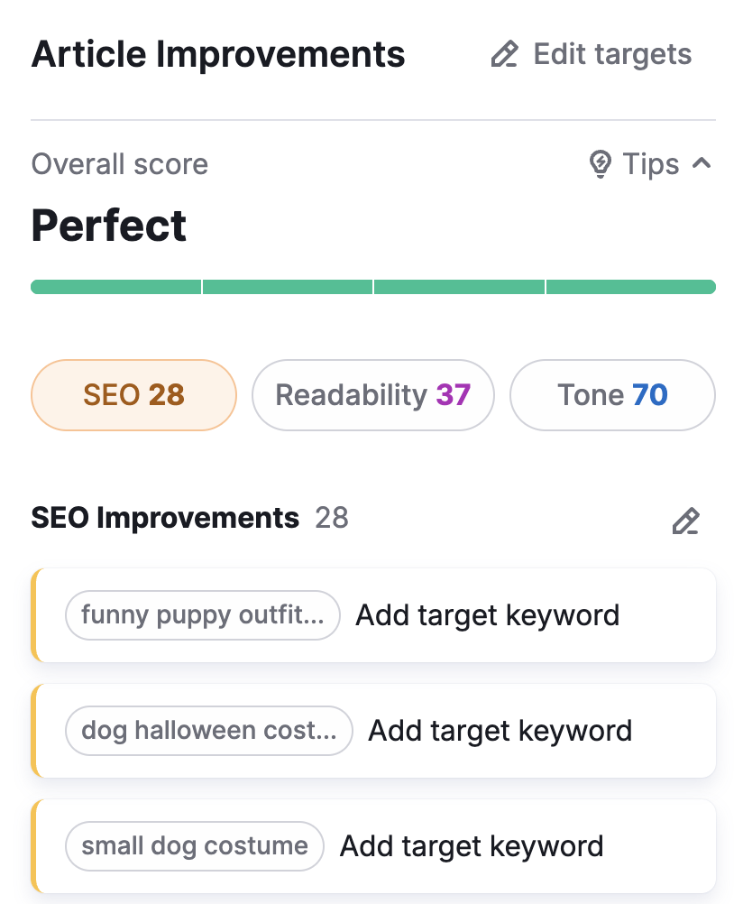The height and width of the screenshot is (904, 743).
Task: Select the 'dog halloween cost...' keyword chip
Action: point(208,730)
